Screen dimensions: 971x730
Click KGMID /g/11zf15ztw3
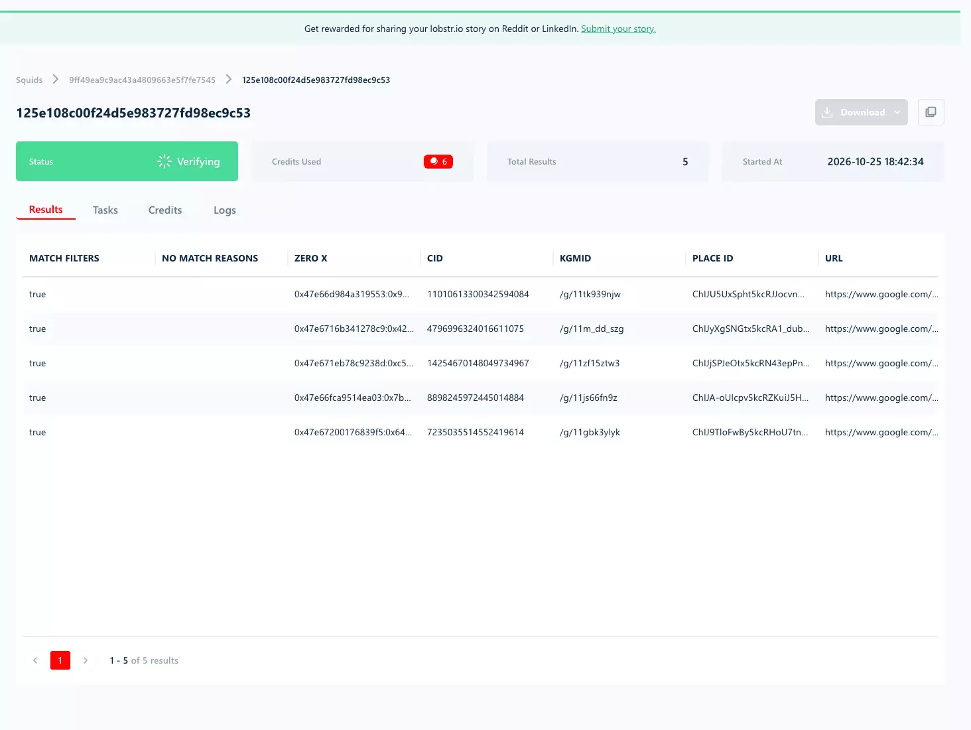[590, 363]
